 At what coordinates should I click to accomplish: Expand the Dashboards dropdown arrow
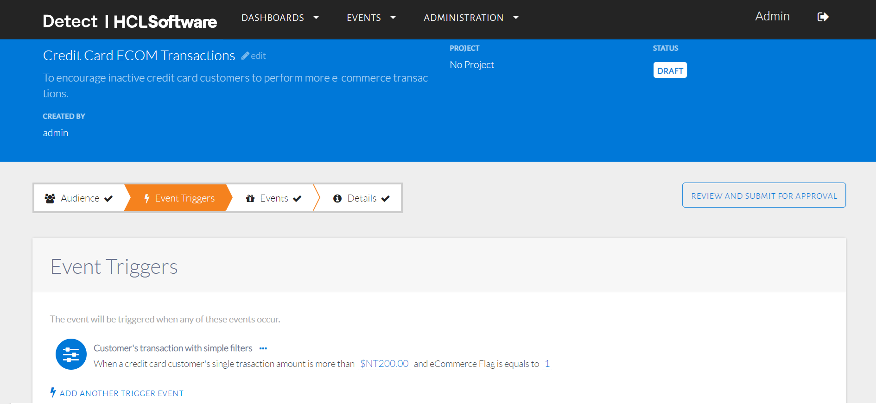point(316,18)
